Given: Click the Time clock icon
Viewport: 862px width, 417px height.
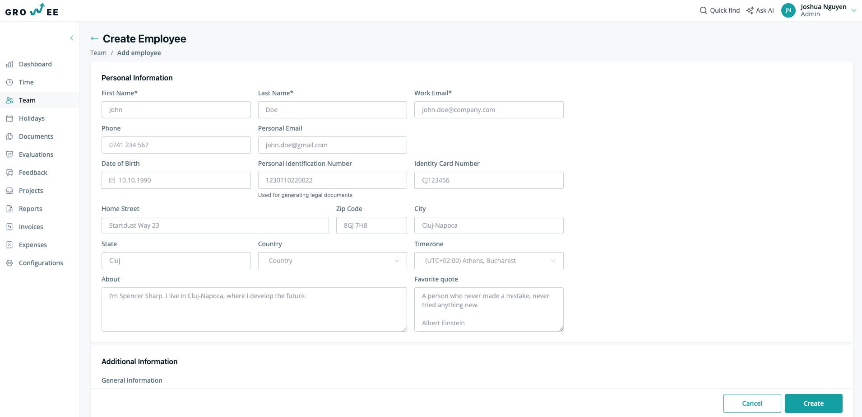Looking at the screenshot, I should click(9, 82).
